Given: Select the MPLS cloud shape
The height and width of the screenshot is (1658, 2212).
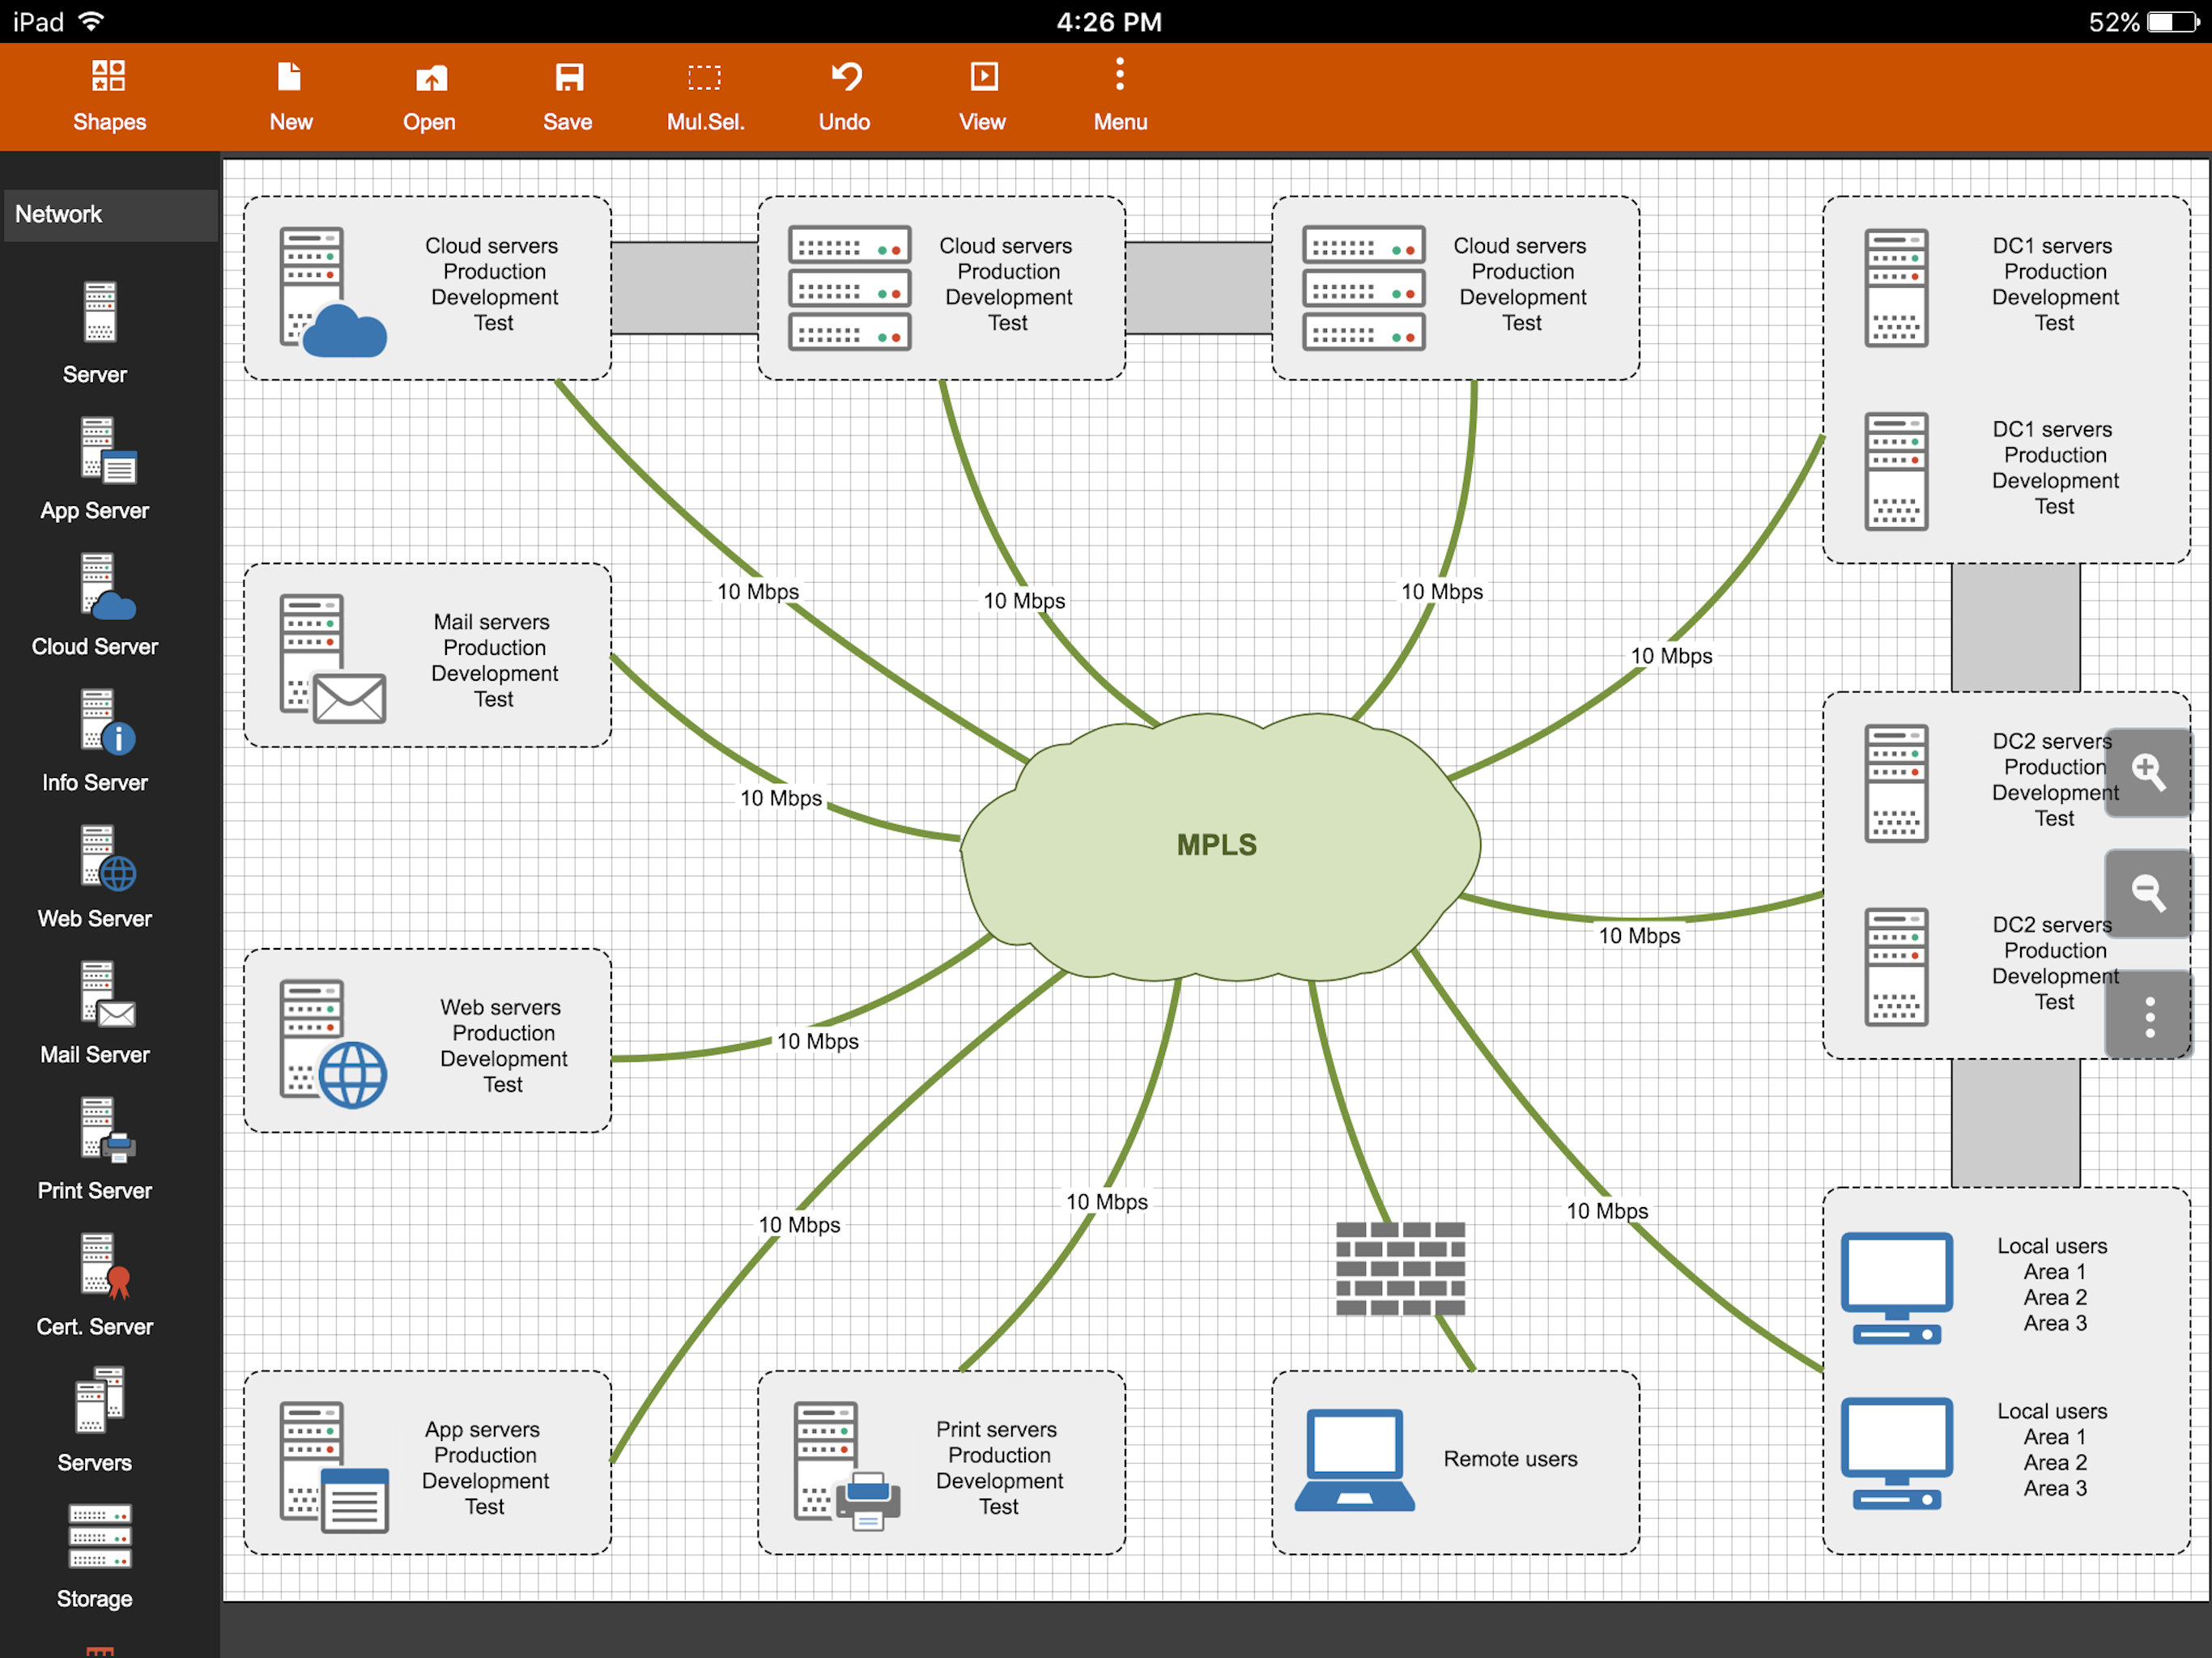Looking at the screenshot, I should coord(1218,846).
